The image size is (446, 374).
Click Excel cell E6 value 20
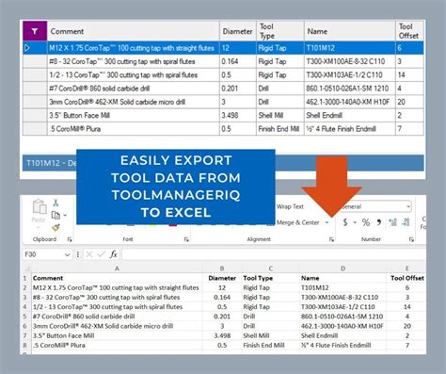click(x=407, y=326)
